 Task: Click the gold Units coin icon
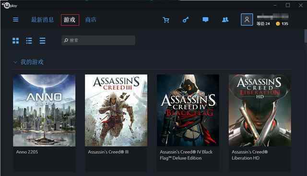278,23
